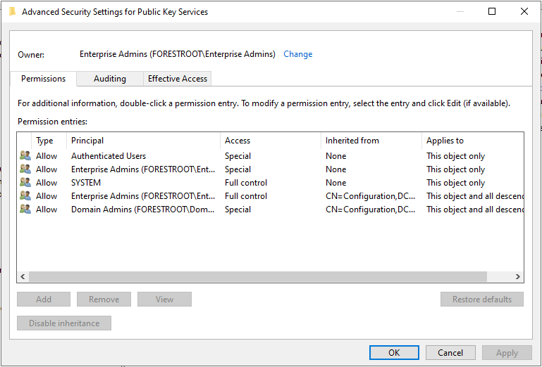Screen dimensions: 542x367
Task: Click the Change owner link
Action: (297, 54)
